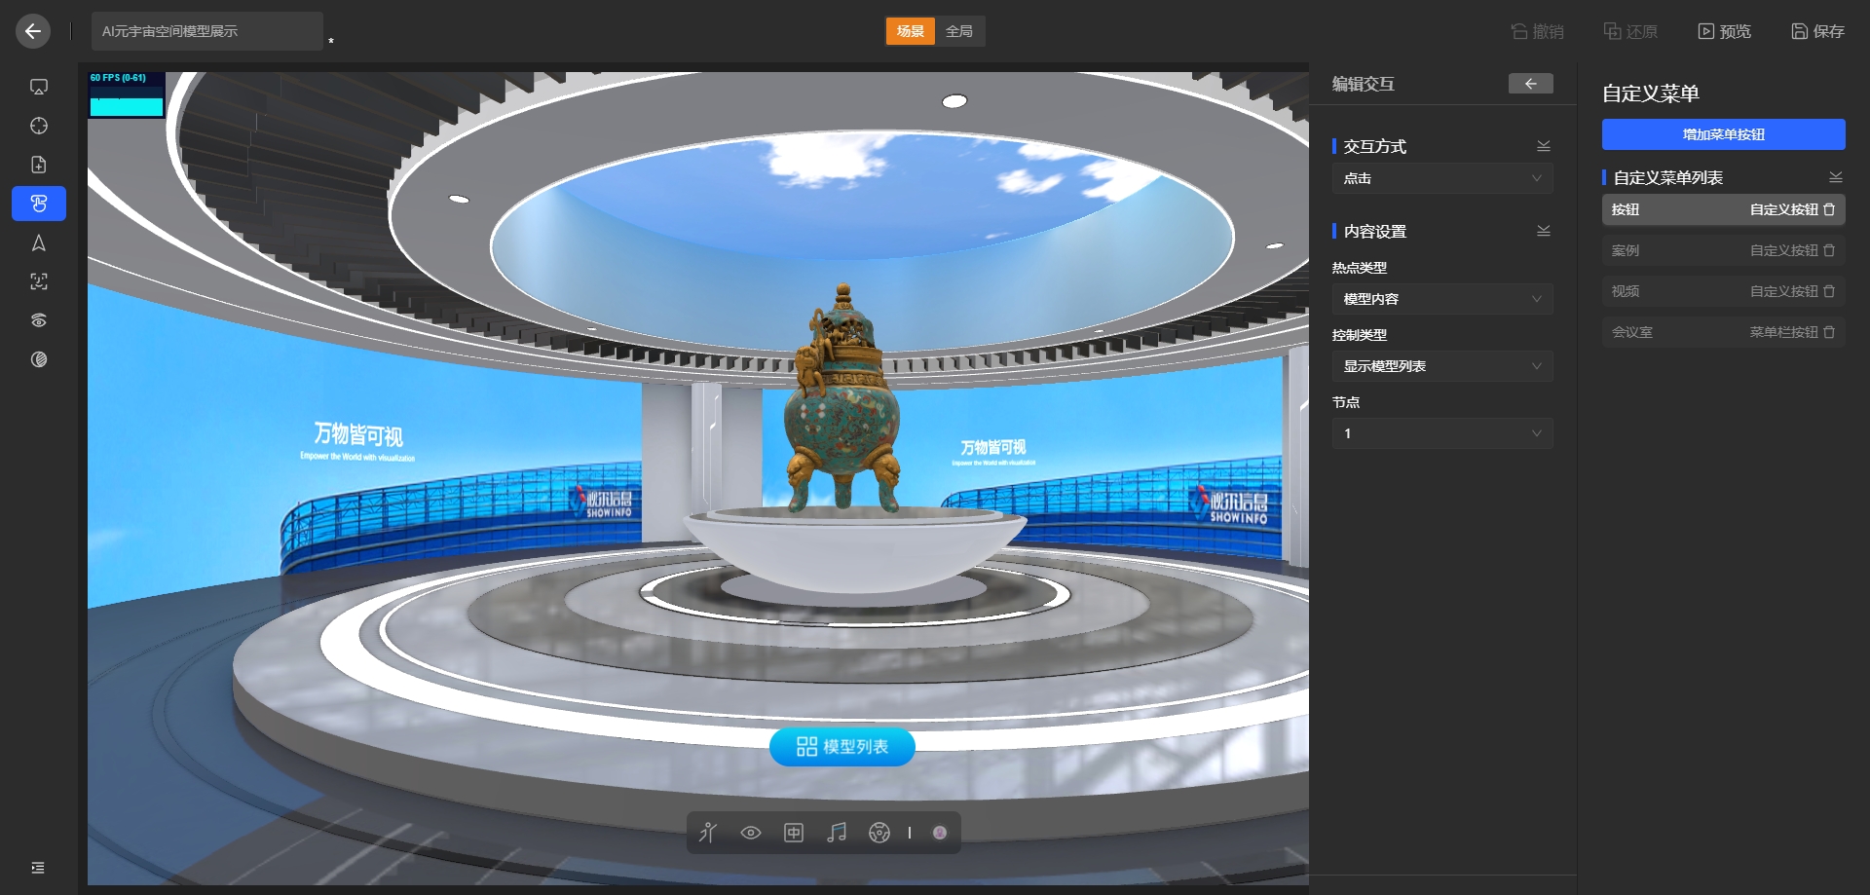
Task: Click the back arrow button in top-left
Action: (33, 31)
